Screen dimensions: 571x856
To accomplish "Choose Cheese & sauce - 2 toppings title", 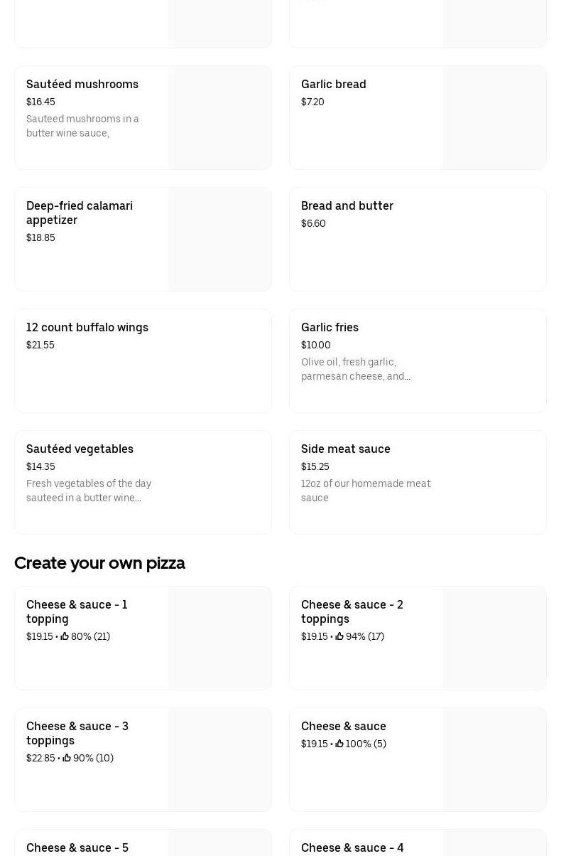I will click(352, 611).
